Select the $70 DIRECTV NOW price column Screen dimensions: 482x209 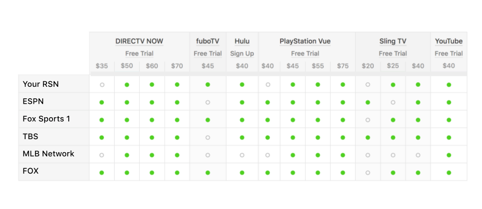click(177, 66)
